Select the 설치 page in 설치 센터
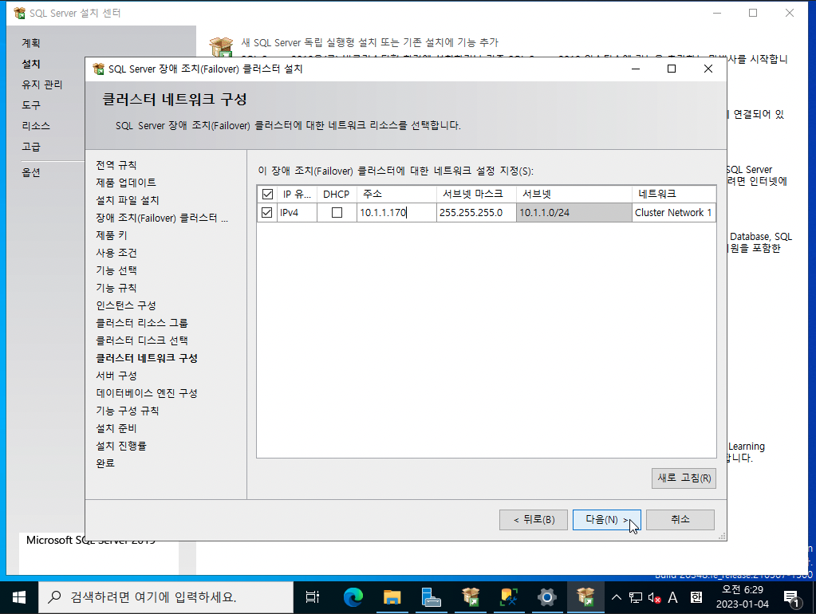Image resolution: width=816 pixels, height=614 pixels. pos(31,64)
